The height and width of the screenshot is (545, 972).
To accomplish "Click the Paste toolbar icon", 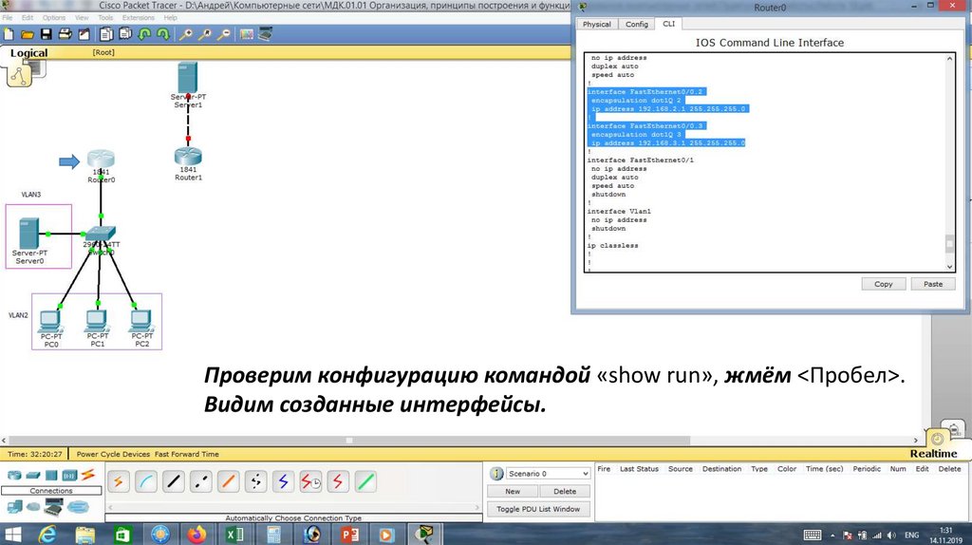I will point(125,34).
